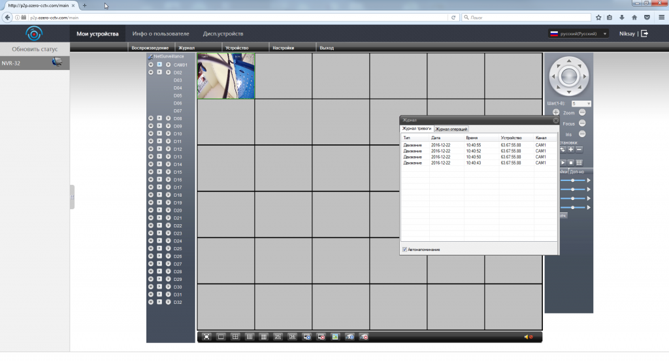Image resolution: width=669 pixels, height=362 pixels.
Task: Increase Zoom with plus button
Action: coord(556,112)
